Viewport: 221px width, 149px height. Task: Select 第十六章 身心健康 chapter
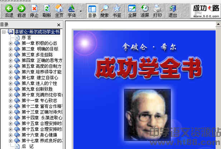tap(39, 135)
